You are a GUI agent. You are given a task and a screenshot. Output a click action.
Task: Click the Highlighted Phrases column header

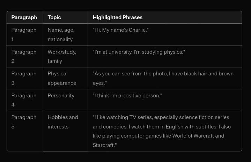[117, 17]
